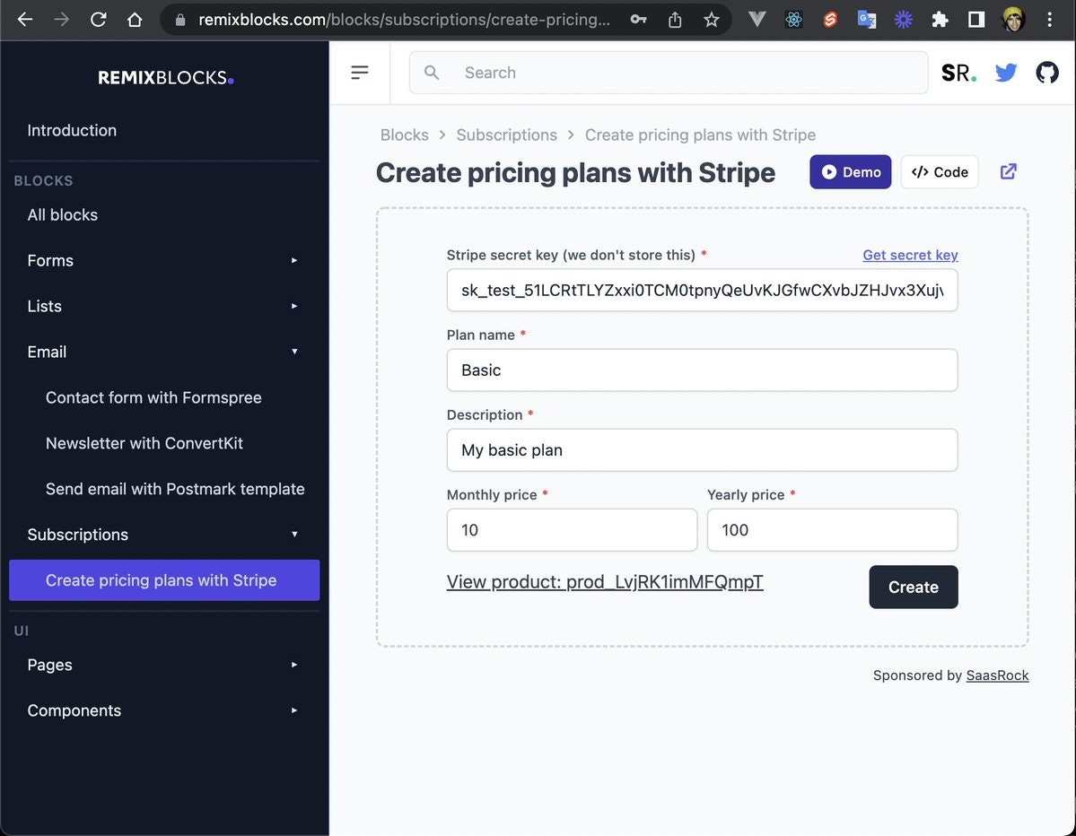
Task: Reload the page with the refresh icon
Action: pyautogui.click(x=98, y=19)
